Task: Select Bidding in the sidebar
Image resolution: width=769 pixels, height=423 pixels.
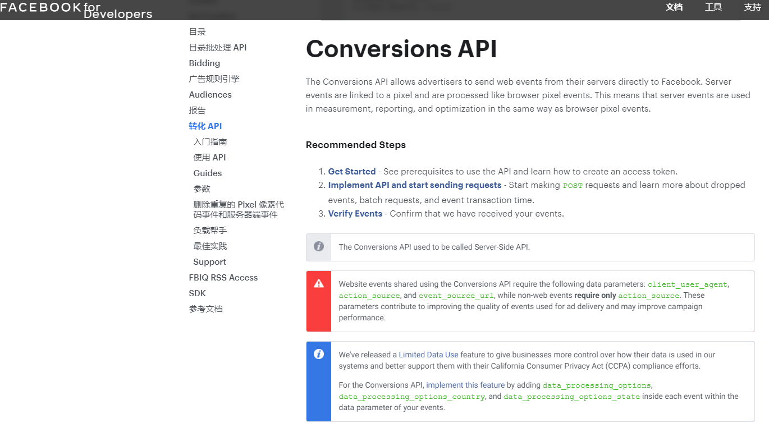Action: [x=204, y=63]
